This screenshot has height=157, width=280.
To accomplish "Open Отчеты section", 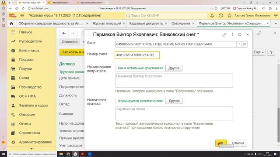I will (x=25, y=124).
